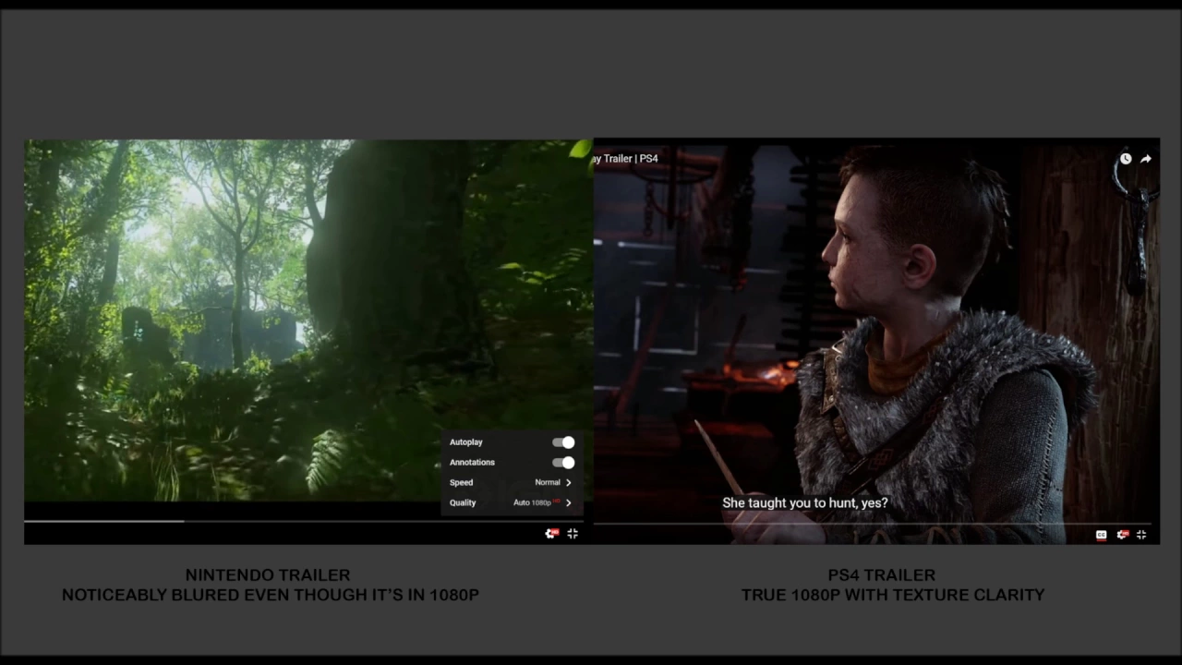
Task: Click the 'NOTICEABLY BLURED' caption line
Action: tap(271, 596)
